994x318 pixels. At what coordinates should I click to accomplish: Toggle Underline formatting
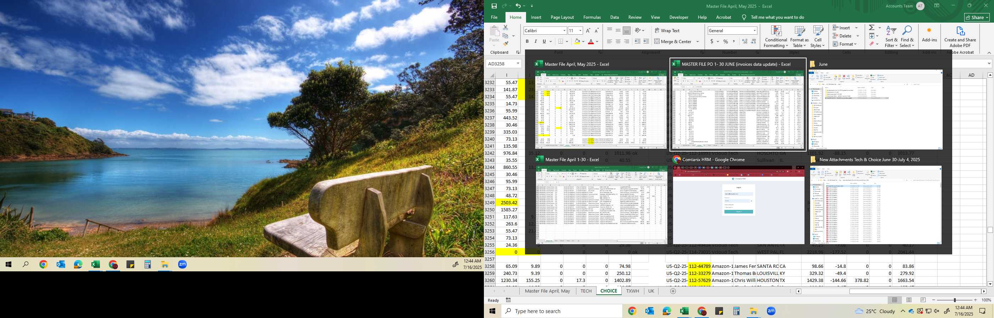point(544,42)
